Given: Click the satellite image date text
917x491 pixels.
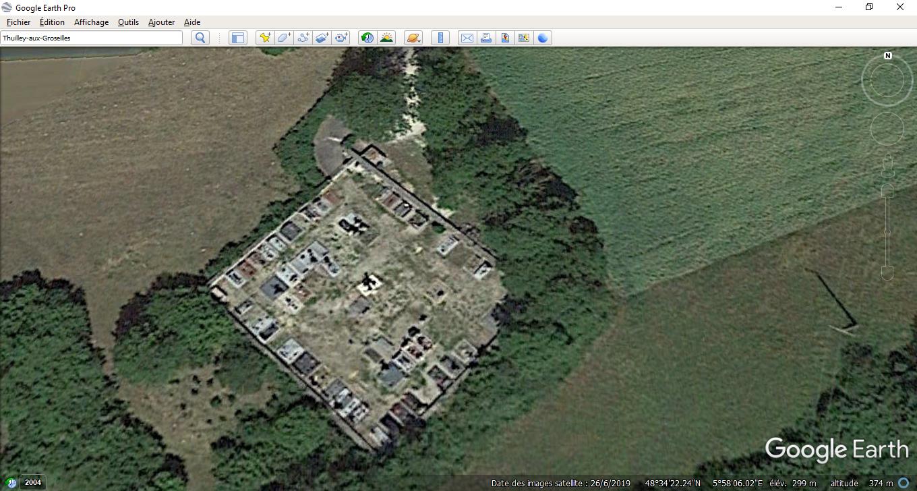Looking at the screenshot, I should 561,483.
